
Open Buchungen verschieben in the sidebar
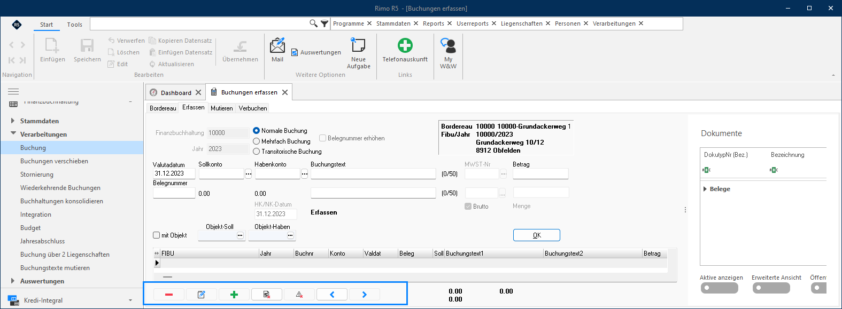[x=54, y=161]
